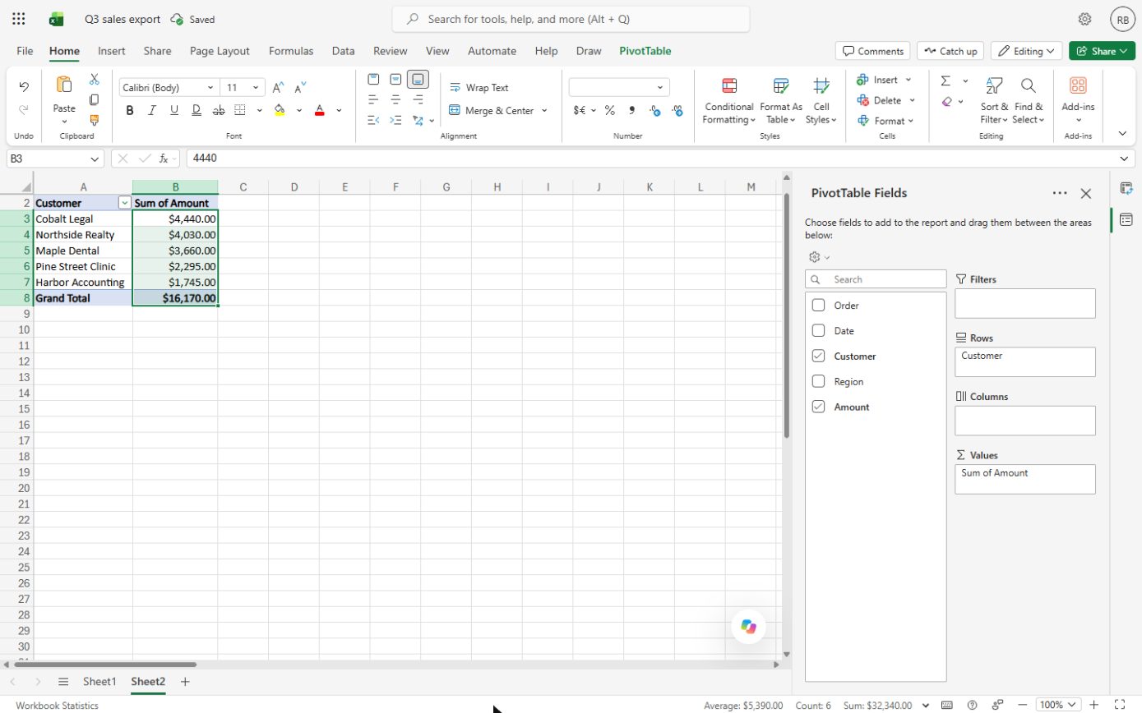Check the Date field checkbox
The image size is (1142, 713).
pyautogui.click(x=818, y=331)
